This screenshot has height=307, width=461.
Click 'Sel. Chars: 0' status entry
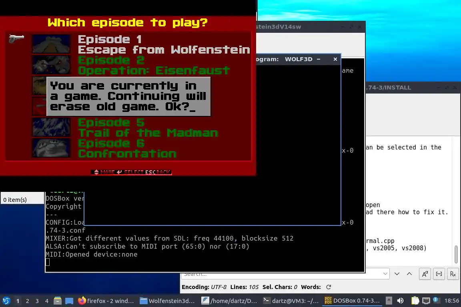280,287
